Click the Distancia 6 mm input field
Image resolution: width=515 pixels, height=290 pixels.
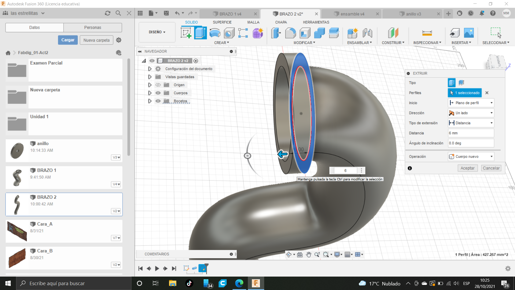[x=471, y=133]
